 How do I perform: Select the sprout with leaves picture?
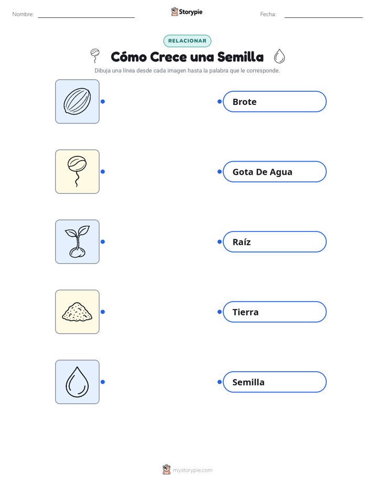point(77,241)
